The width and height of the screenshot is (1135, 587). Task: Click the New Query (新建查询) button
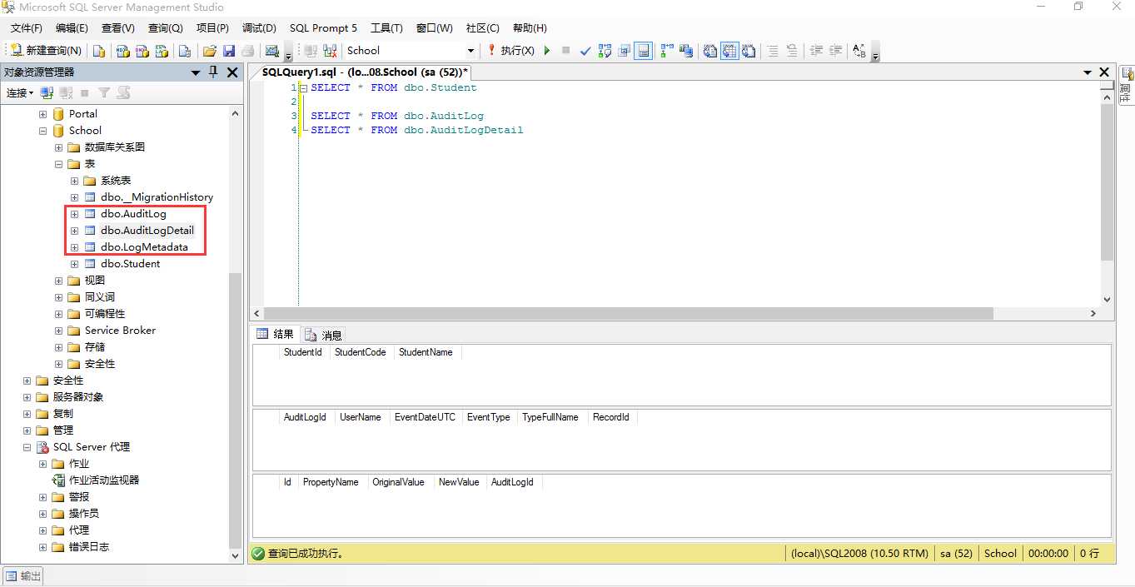click(47, 51)
